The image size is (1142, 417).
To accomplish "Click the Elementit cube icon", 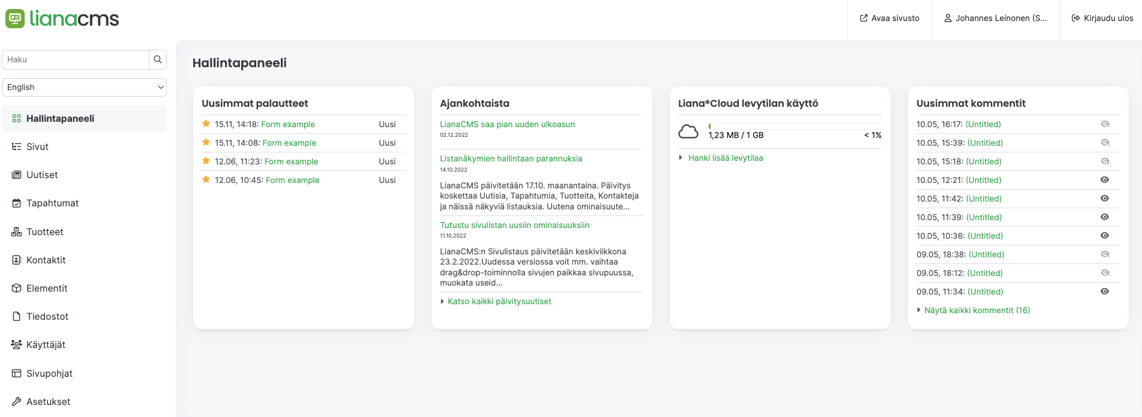I will (17, 288).
